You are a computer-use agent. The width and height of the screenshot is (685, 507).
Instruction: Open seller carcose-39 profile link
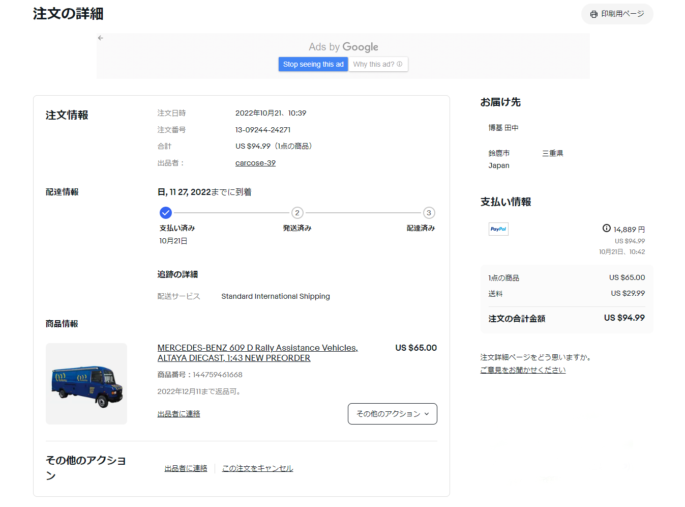(x=255, y=163)
